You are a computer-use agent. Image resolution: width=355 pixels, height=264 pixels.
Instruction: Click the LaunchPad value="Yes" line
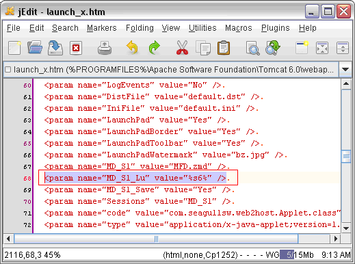click(x=137, y=120)
